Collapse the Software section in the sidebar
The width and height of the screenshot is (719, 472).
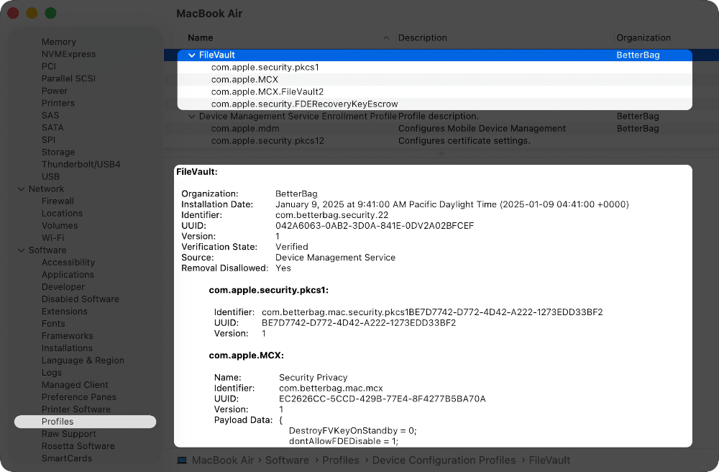tap(21, 250)
